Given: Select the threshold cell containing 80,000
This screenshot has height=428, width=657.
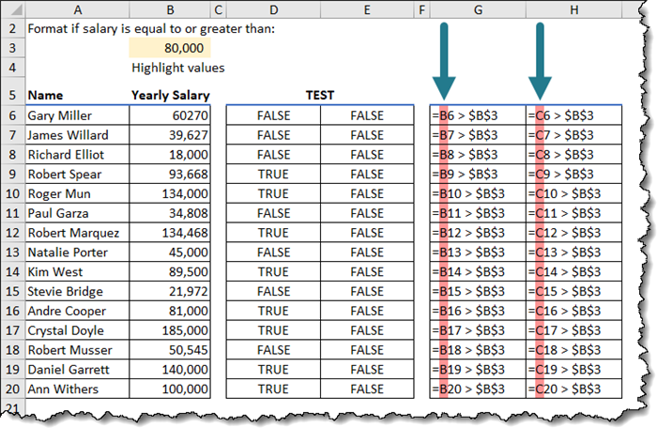Looking at the screenshot, I should click(170, 48).
